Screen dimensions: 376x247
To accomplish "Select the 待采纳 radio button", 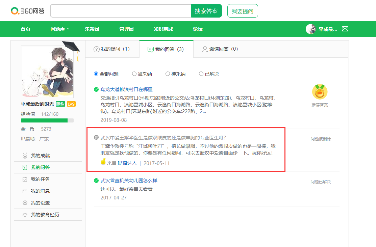I will tap(168, 74).
